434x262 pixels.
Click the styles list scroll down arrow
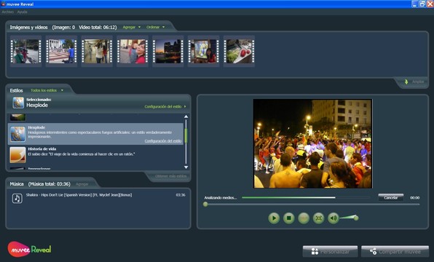tap(186, 167)
